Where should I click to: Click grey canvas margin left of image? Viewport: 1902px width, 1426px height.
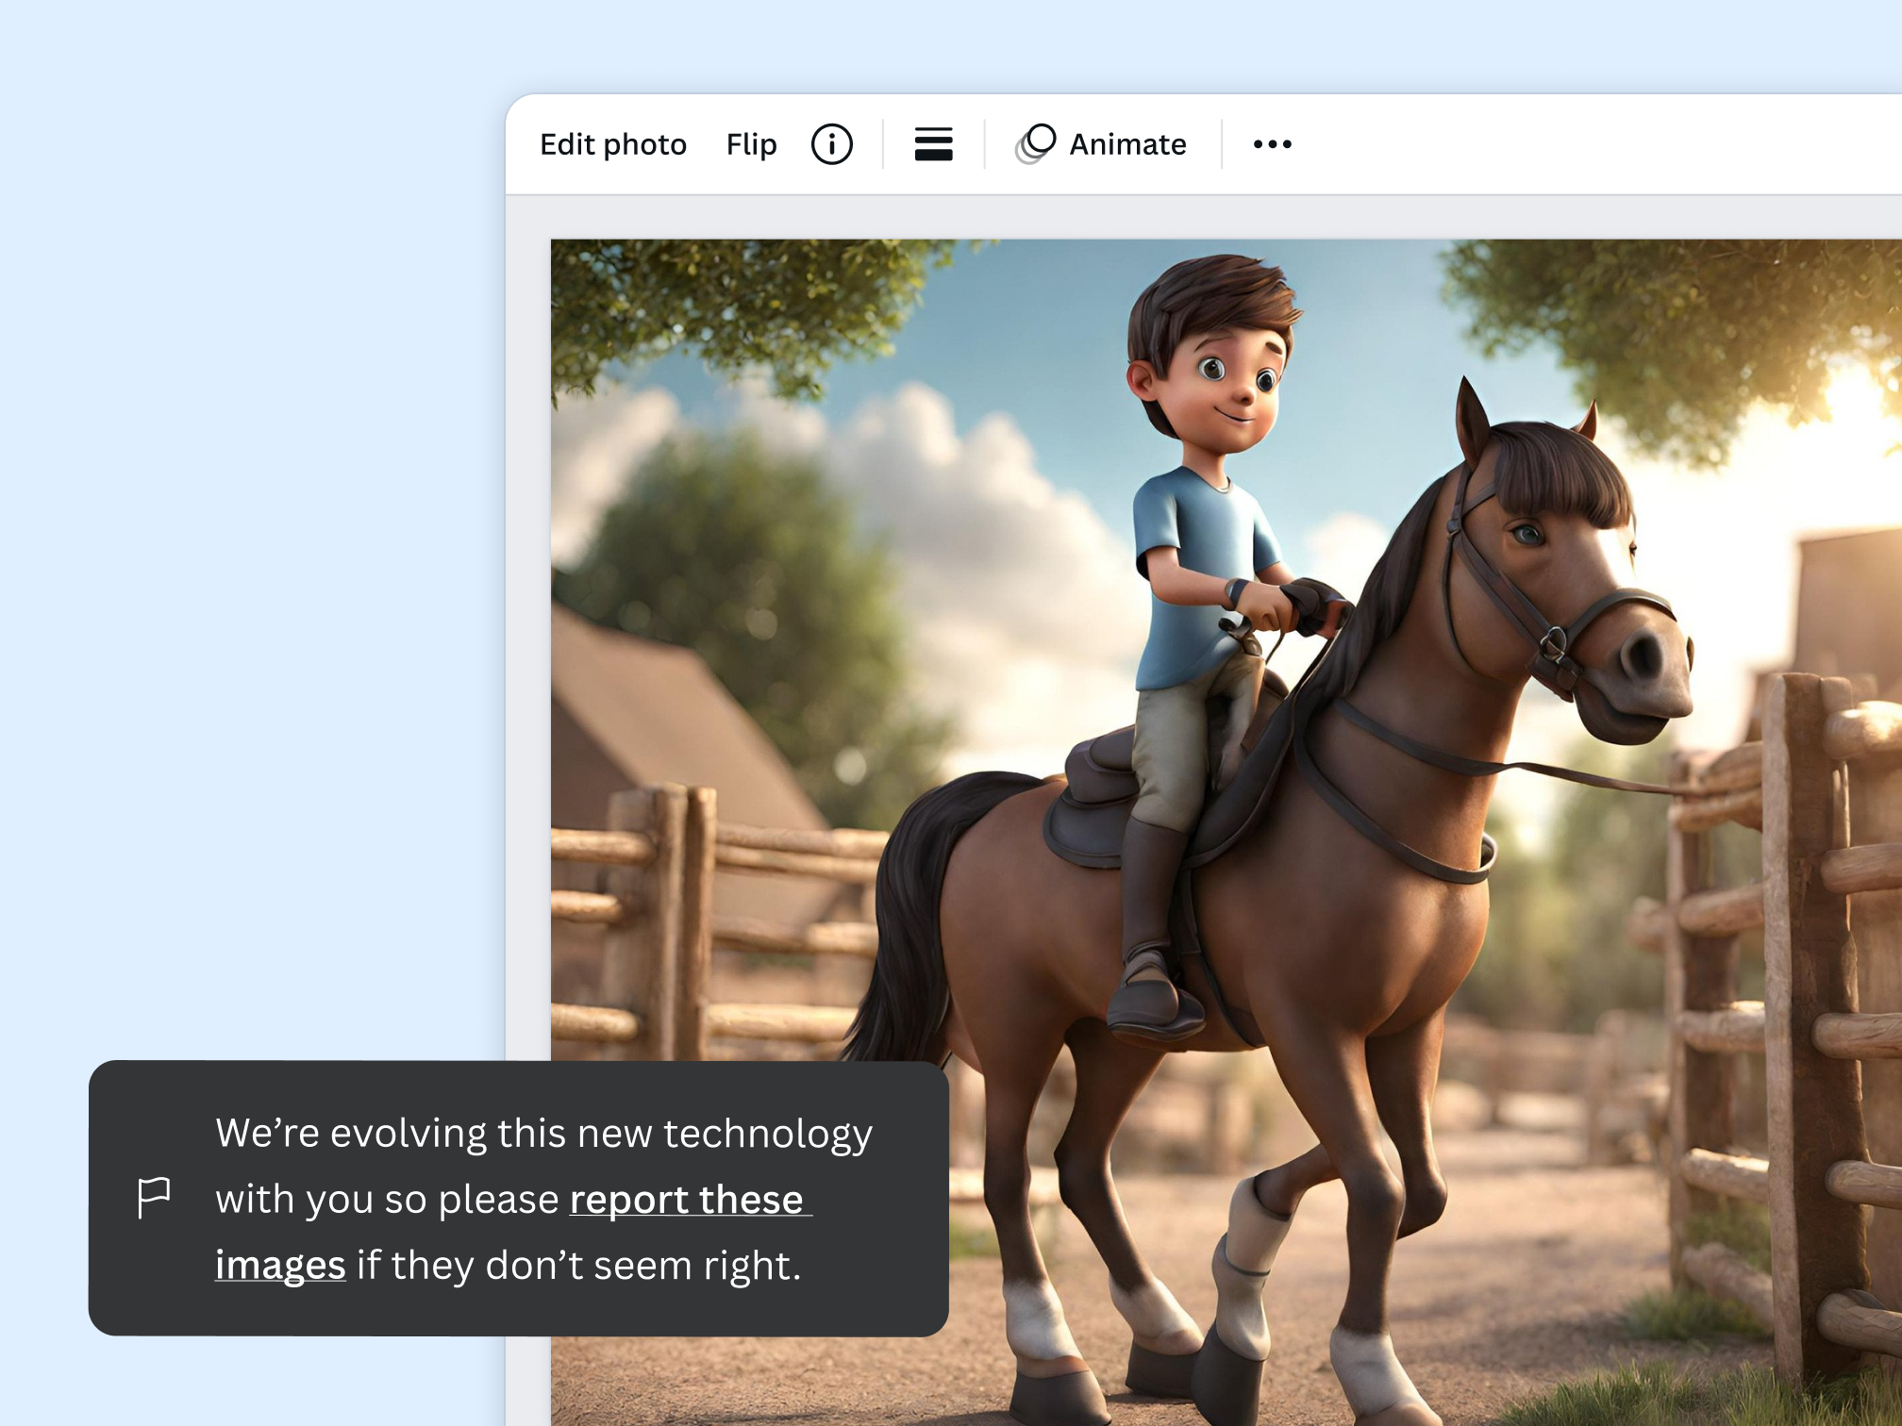(x=528, y=660)
